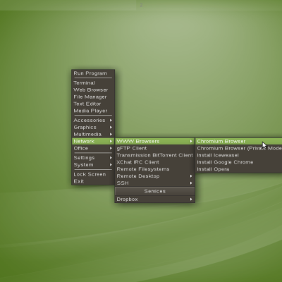Expand the Accessories submenu

[93, 121]
